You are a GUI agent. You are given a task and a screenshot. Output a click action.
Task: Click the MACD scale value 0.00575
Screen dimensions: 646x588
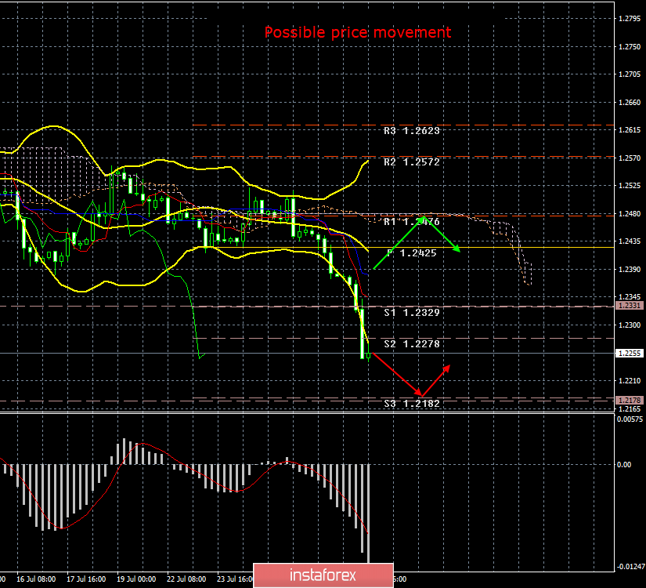click(x=630, y=419)
